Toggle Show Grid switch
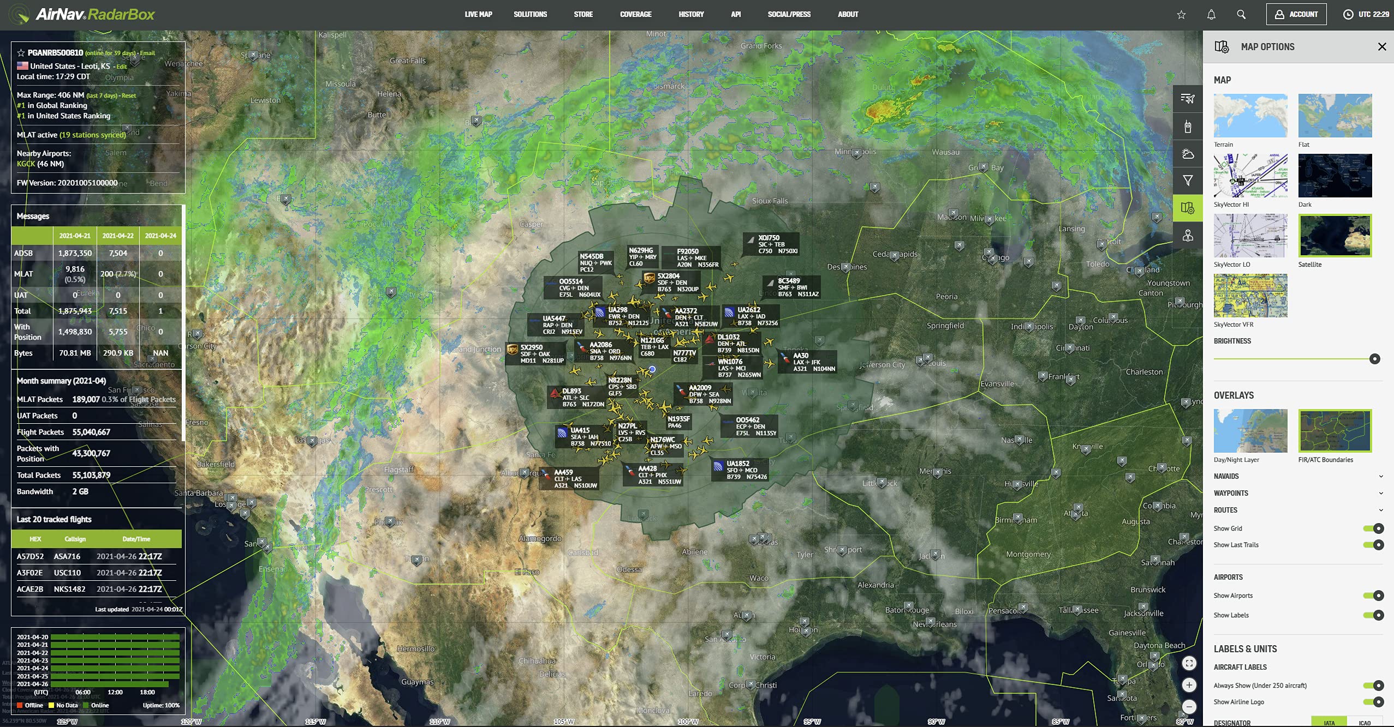1394x727 pixels. 1374,528
